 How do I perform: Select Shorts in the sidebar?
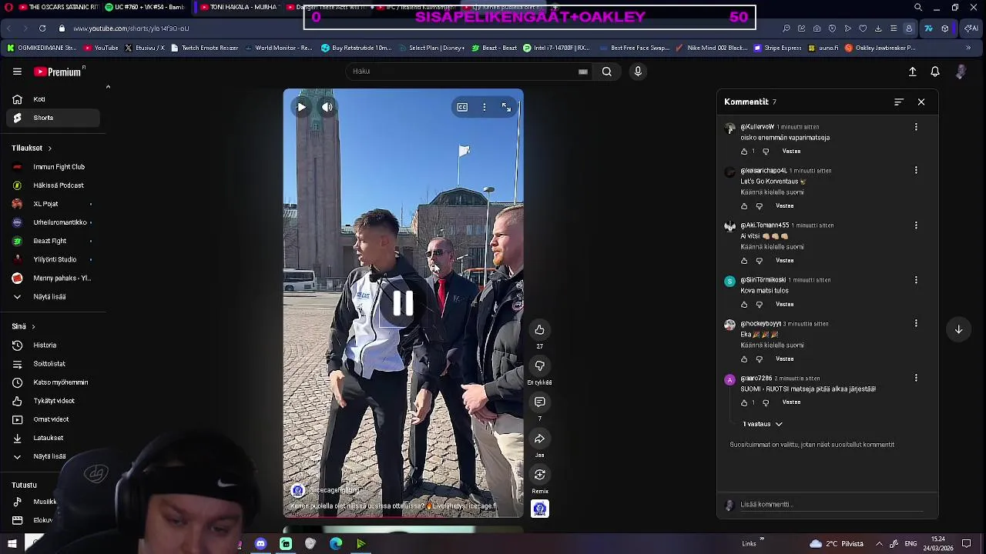[x=52, y=118]
